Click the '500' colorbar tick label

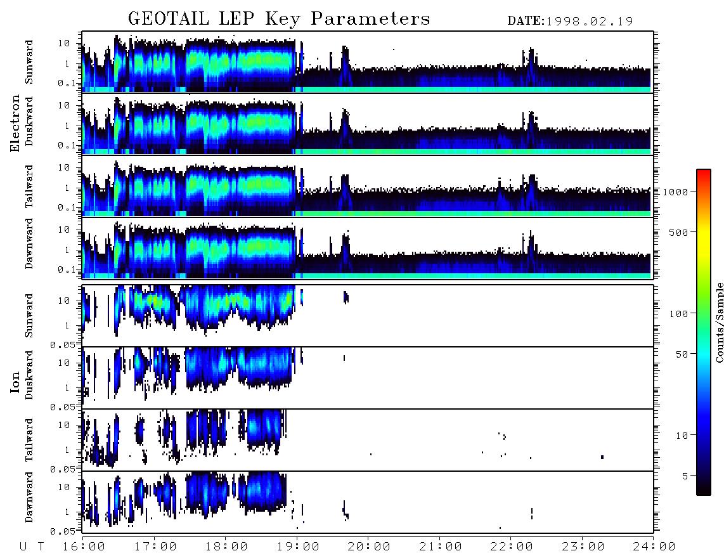(x=678, y=232)
